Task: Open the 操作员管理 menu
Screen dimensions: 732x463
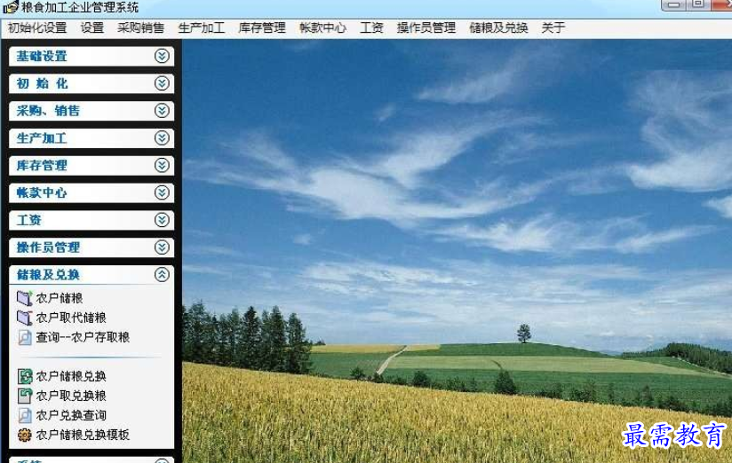Action: coord(426,27)
